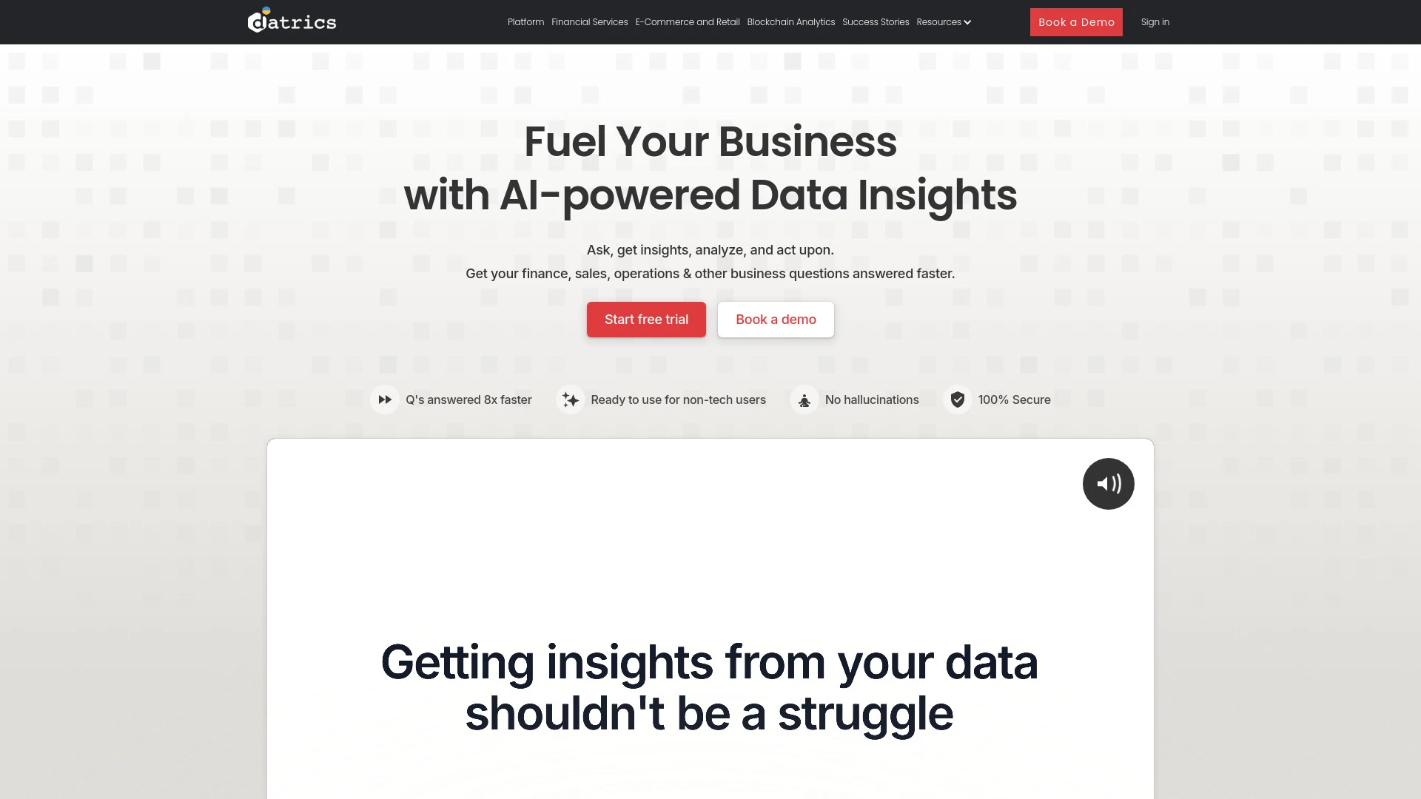Screen dimensions: 1421x799
Task: Expand the Resources navigation menu
Action: click(944, 21)
